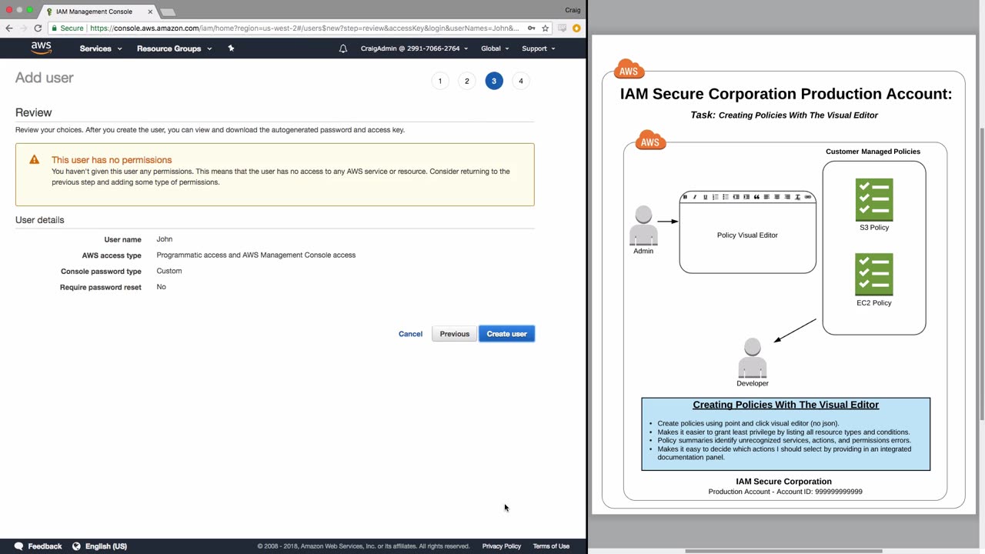Screen dimensions: 985x554
Task: Change language via English (US)
Action: click(x=106, y=546)
